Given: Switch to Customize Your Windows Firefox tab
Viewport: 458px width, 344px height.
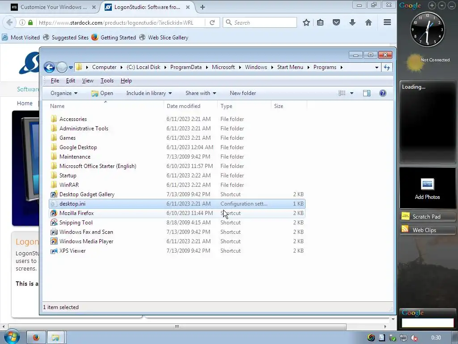Looking at the screenshot, I should 54,7.
